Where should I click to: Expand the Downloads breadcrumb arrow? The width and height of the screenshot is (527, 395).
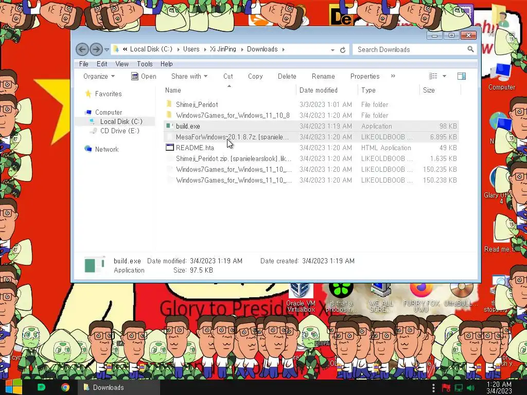coord(284,49)
